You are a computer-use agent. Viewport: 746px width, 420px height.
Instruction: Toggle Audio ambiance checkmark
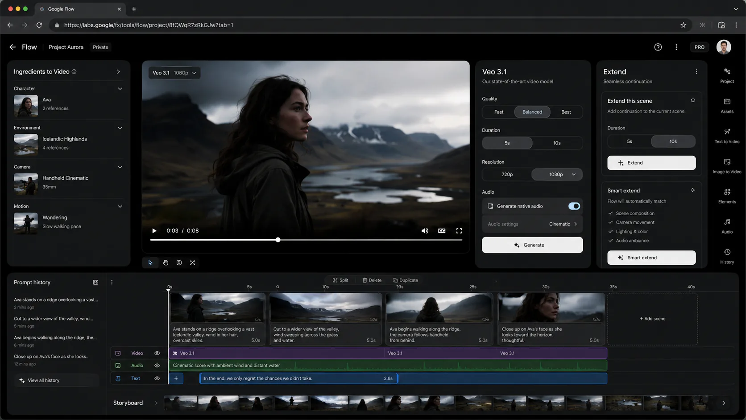tap(610, 241)
